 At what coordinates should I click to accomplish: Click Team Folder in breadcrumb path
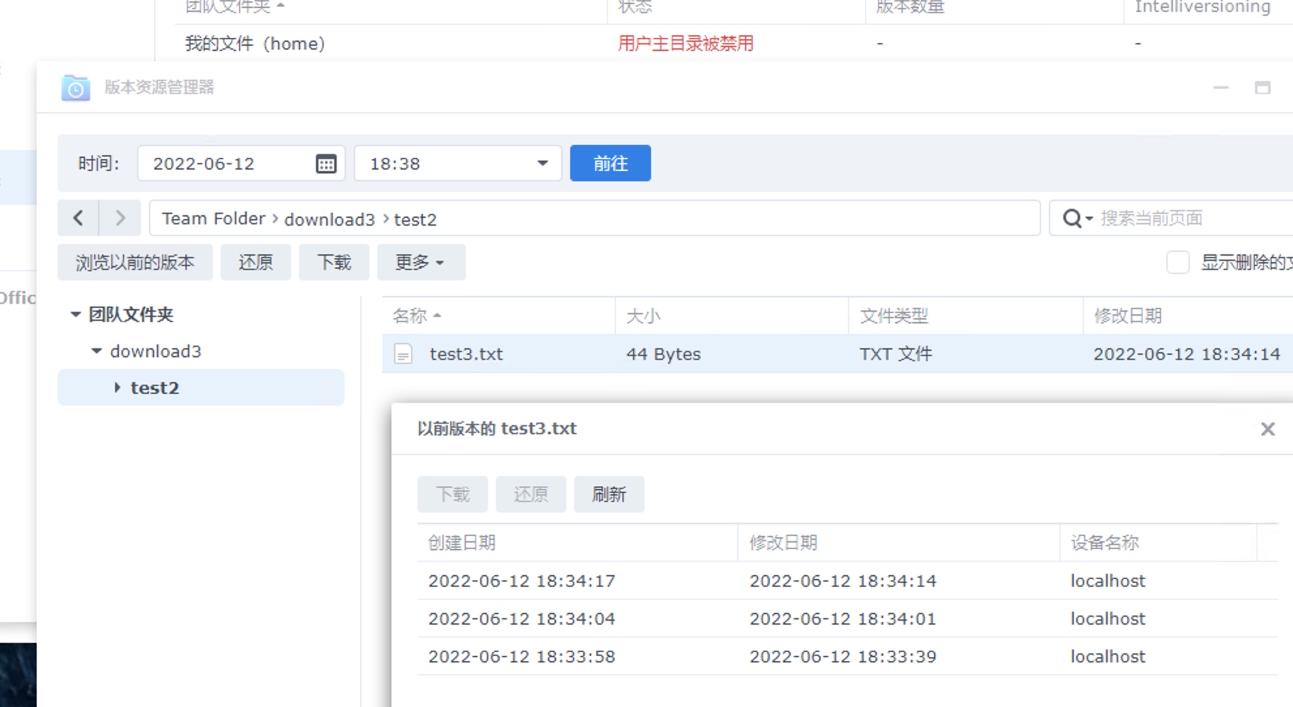(x=214, y=218)
